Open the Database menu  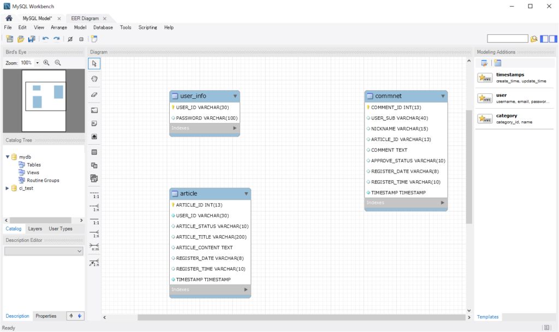103,27
